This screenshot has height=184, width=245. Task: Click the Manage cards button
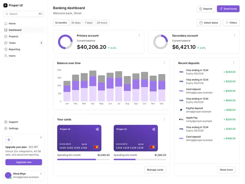point(155,170)
